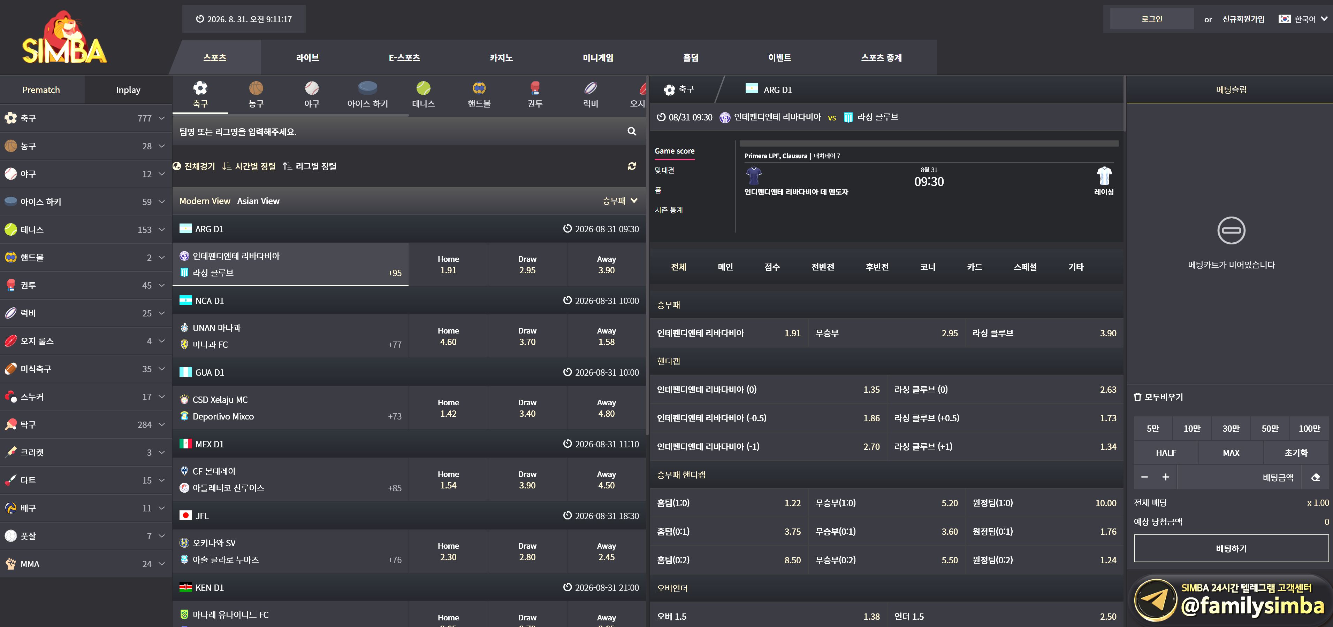Open the 승무패 market dropdown
The image size is (1333, 627).
point(619,201)
